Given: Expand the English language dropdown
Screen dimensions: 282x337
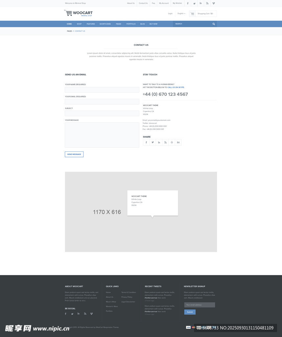Looking at the screenshot, I should coord(181,13).
